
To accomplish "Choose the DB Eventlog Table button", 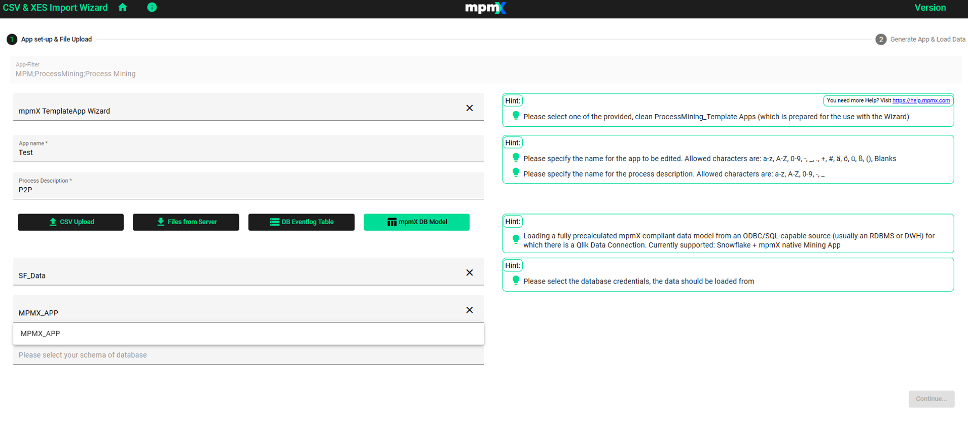I will [301, 222].
